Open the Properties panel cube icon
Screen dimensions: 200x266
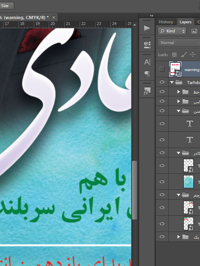click(147, 45)
